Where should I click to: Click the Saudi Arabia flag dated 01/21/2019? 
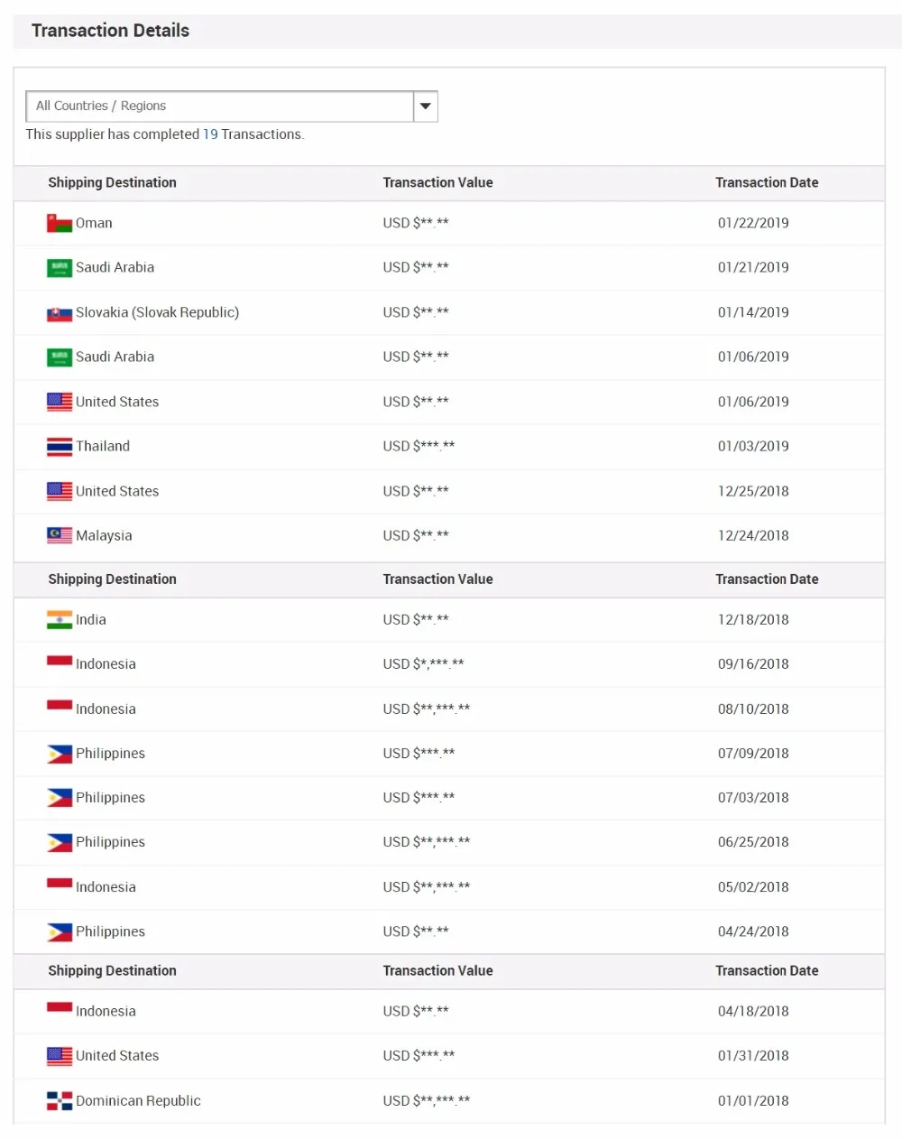point(60,268)
